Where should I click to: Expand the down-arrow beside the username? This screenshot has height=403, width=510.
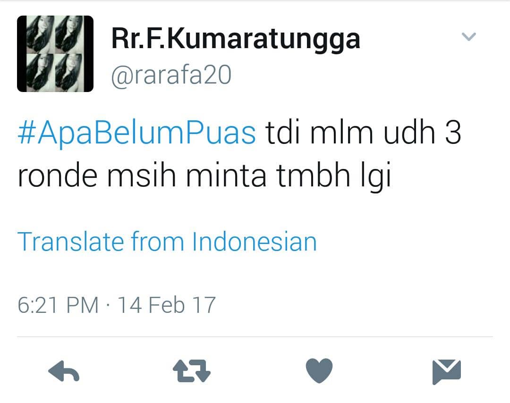click(x=469, y=36)
